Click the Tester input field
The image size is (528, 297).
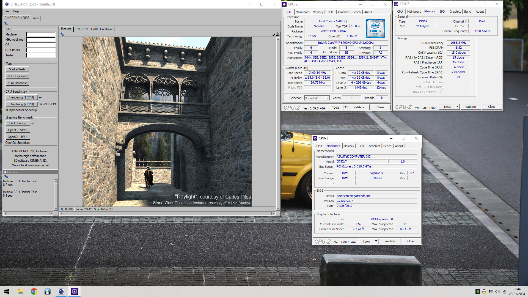[x=41, y=55]
